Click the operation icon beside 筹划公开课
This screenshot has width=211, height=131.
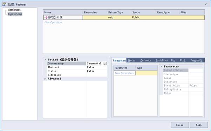coord(46,17)
